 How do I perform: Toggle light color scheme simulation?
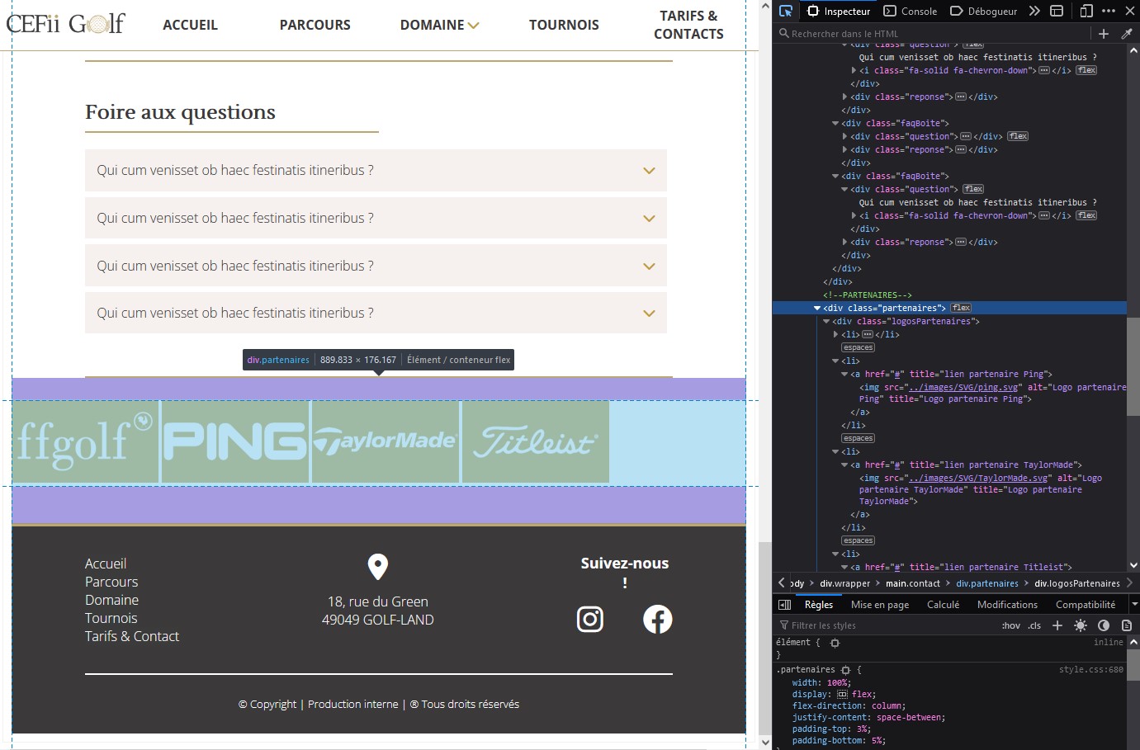1081,625
